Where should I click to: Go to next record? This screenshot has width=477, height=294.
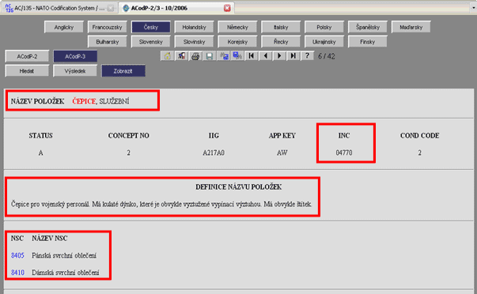[x=279, y=56]
